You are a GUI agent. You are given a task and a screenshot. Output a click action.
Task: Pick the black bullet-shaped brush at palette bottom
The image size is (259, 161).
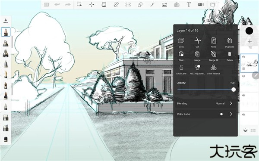[x=6, y=139]
